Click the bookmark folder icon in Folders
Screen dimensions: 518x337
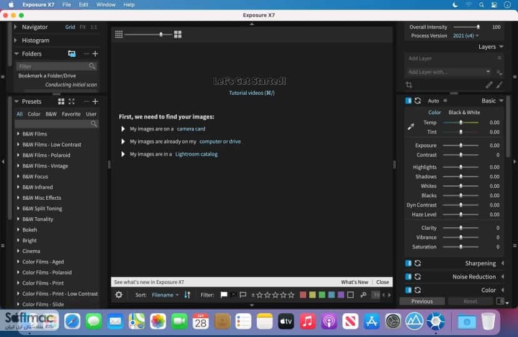pyautogui.click(x=72, y=54)
